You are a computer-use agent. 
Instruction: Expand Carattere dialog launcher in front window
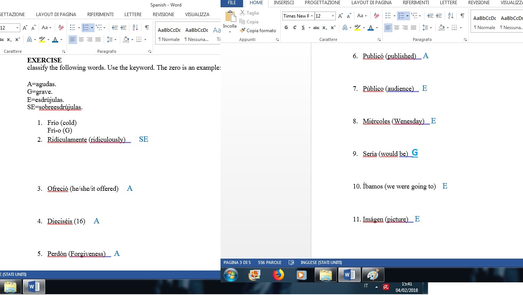(379, 40)
